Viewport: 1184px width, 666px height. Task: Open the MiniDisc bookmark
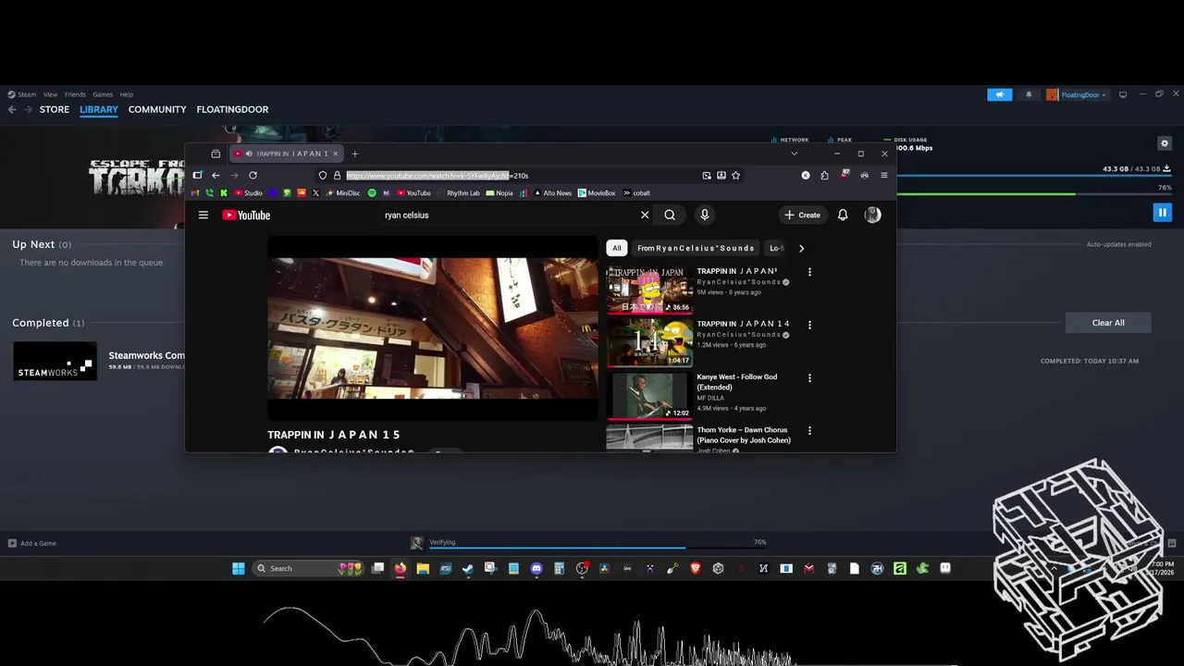pos(342,193)
